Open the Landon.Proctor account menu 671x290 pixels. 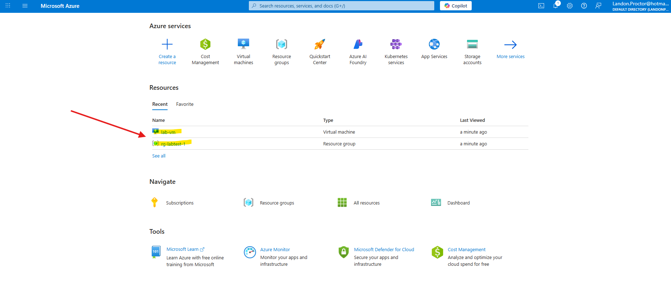640,6
